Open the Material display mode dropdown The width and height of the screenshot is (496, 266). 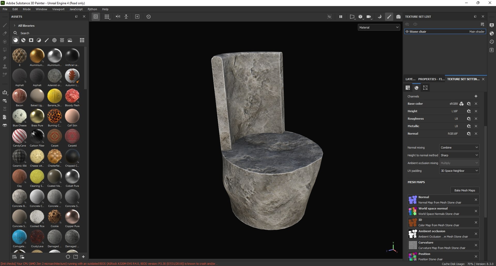(379, 27)
